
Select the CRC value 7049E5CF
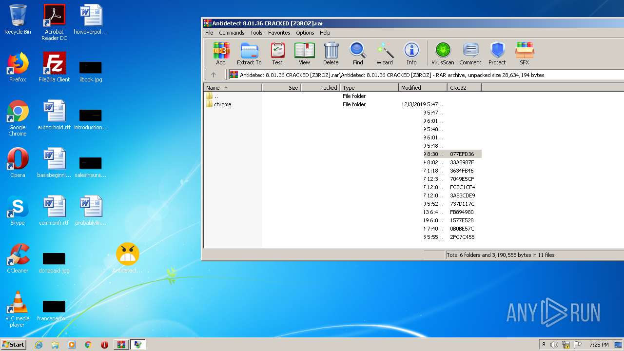click(x=462, y=179)
